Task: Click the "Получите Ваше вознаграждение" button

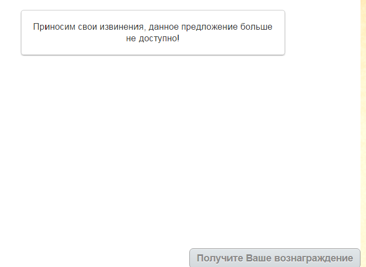Action: (x=275, y=258)
